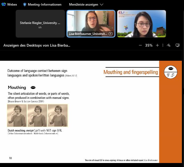Click the 'Mouthing and fingerspelling' slide heading
184x167 pixels.
(131, 72)
